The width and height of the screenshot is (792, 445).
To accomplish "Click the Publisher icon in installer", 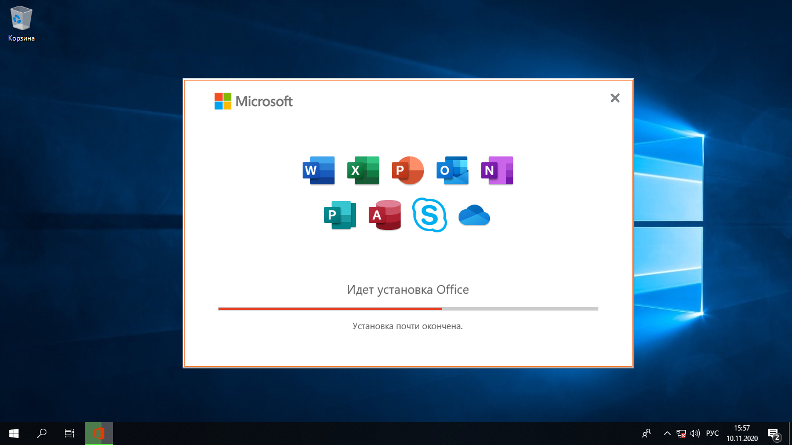I will click(x=340, y=216).
